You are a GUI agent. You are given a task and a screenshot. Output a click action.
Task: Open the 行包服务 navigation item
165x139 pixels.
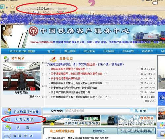(x=109, y=51)
